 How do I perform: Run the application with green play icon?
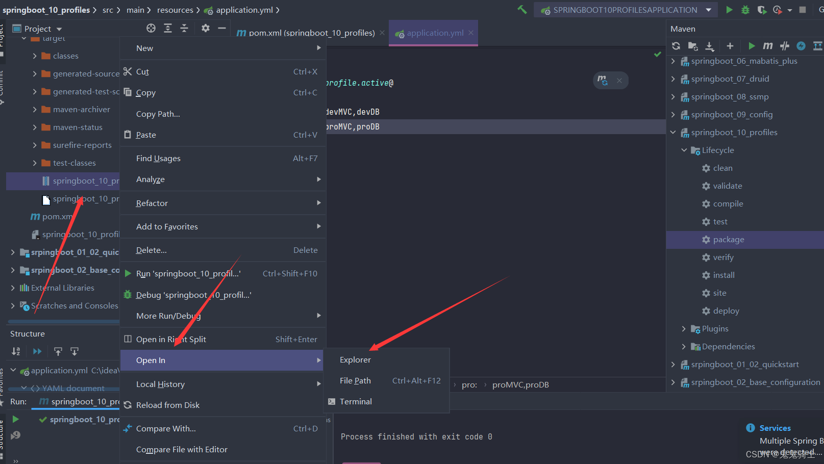[729, 10]
